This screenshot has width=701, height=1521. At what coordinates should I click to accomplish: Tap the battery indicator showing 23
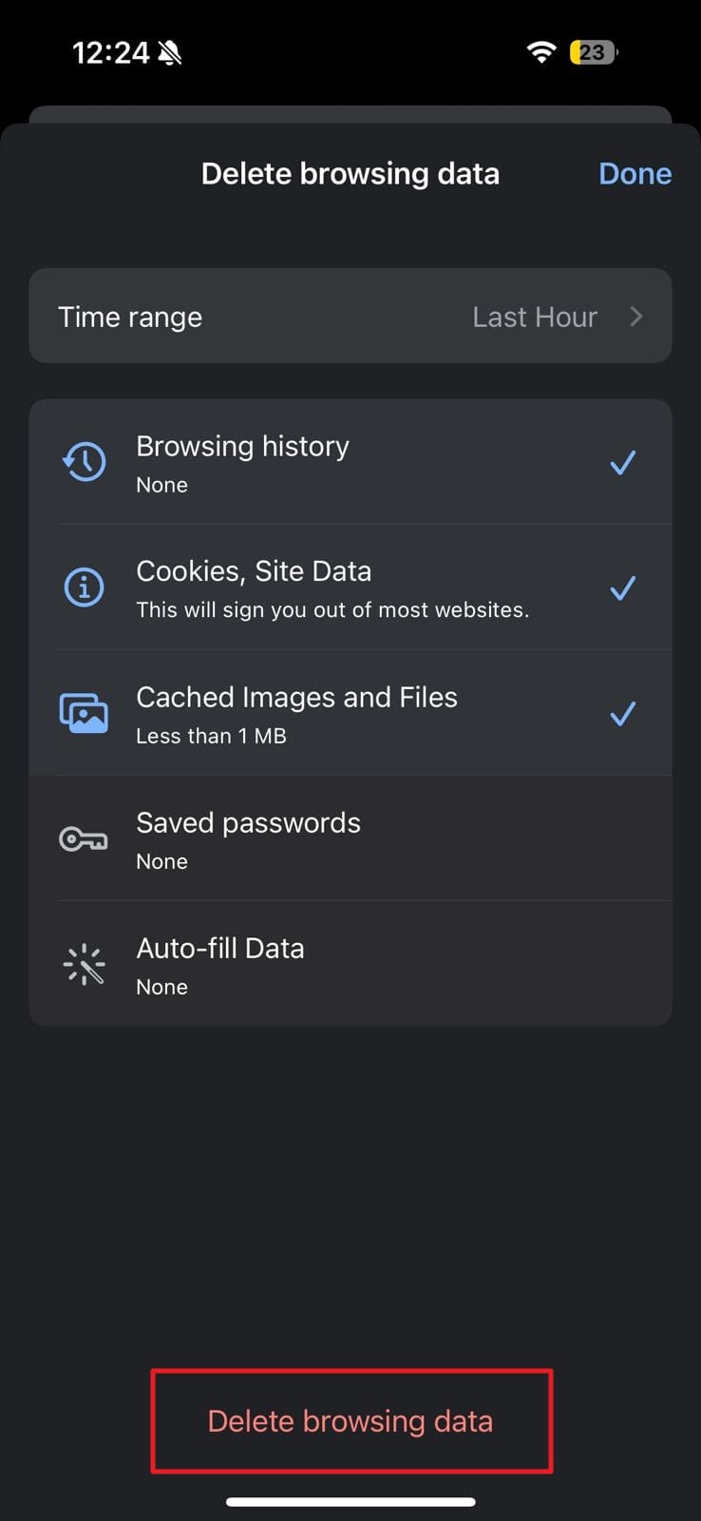[592, 52]
